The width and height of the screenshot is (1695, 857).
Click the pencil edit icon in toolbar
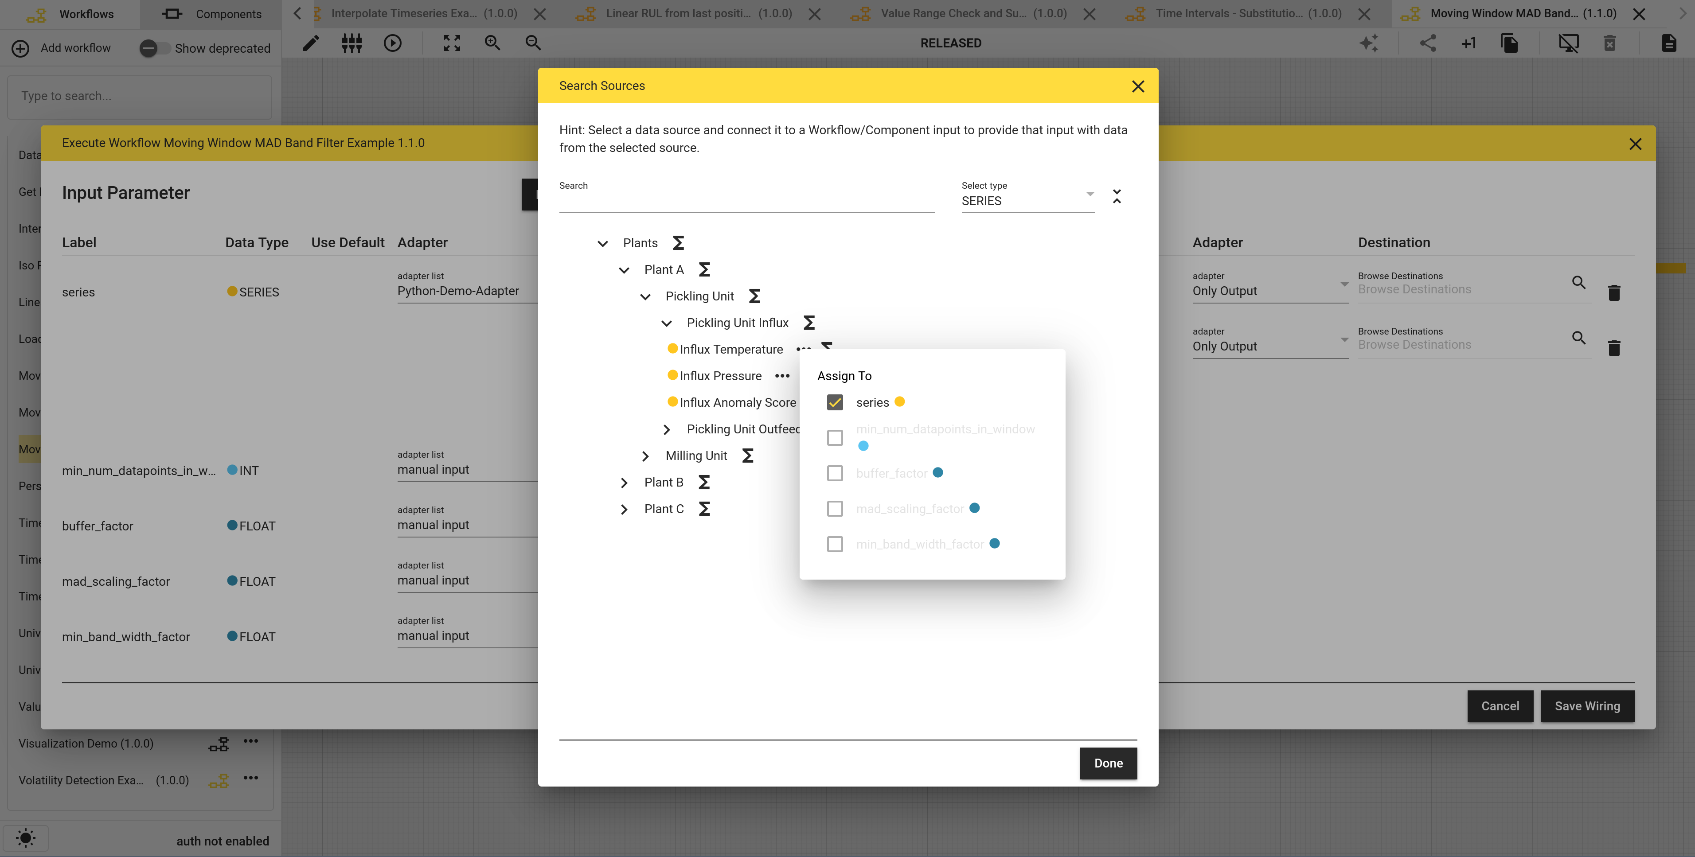point(311,43)
